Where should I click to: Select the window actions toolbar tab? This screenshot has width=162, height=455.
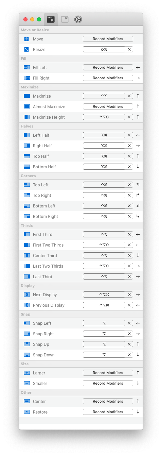coord(51,19)
